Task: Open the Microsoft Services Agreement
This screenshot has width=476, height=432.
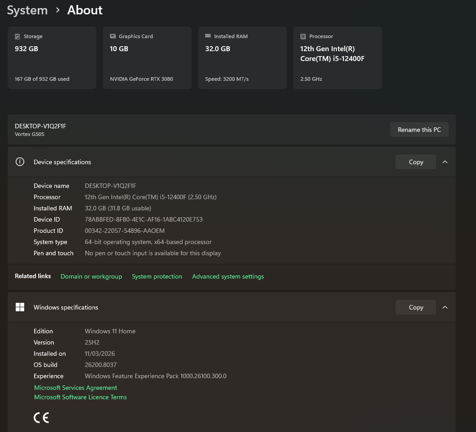Action: click(x=75, y=388)
